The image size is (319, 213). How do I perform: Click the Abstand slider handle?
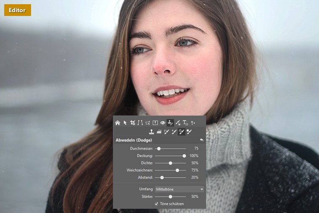[x=162, y=178]
